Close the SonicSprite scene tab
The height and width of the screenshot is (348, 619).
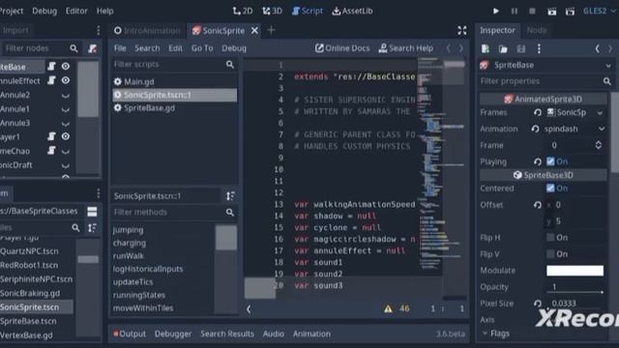[x=254, y=30]
